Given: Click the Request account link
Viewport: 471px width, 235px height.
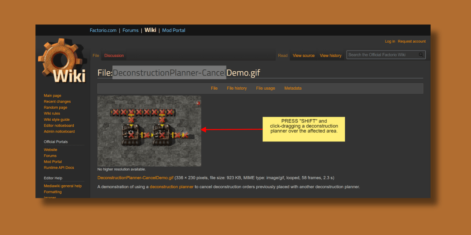Looking at the screenshot, I should [412, 42].
